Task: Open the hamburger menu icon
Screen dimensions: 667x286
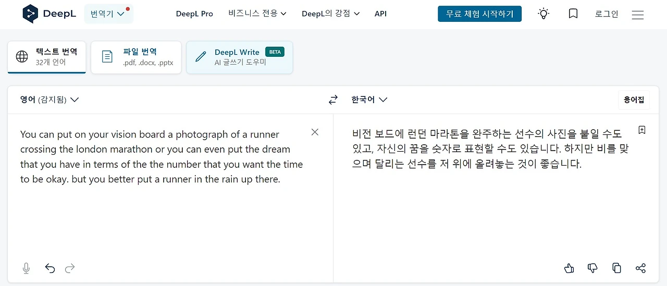Action: click(638, 15)
